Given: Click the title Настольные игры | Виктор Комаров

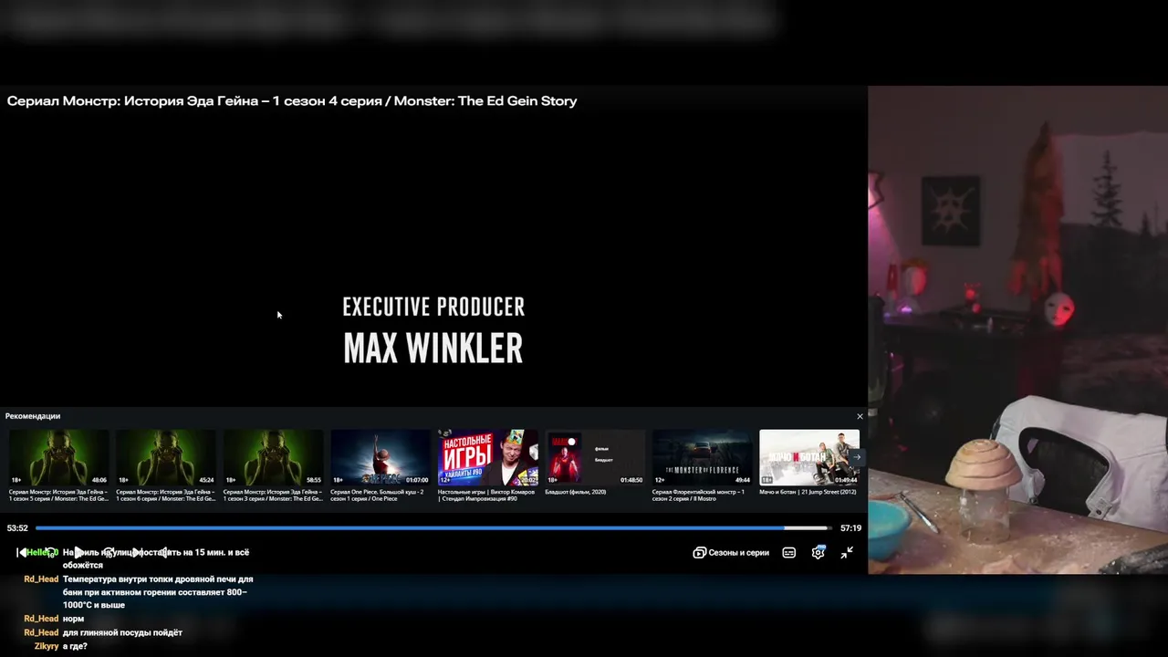Looking at the screenshot, I should (486, 495).
